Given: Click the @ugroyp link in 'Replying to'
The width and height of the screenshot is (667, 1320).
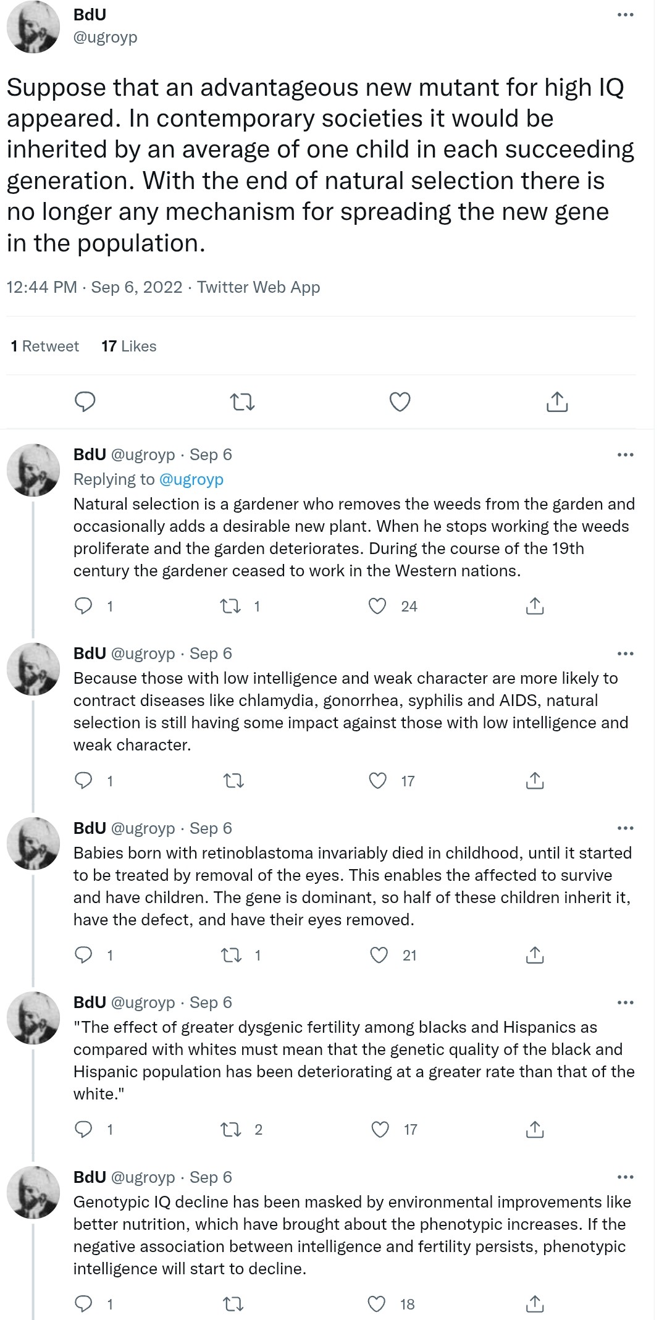Looking at the screenshot, I should point(191,479).
